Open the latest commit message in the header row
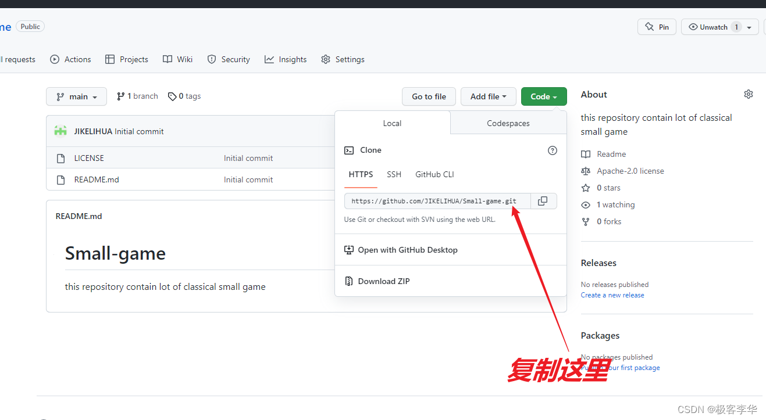The width and height of the screenshot is (766, 420). tap(139, 131)
